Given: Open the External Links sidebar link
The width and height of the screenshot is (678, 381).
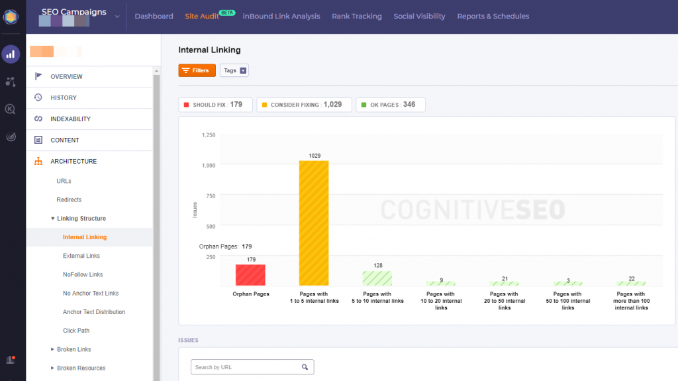Looking at the screenshot, I should 81,256.
